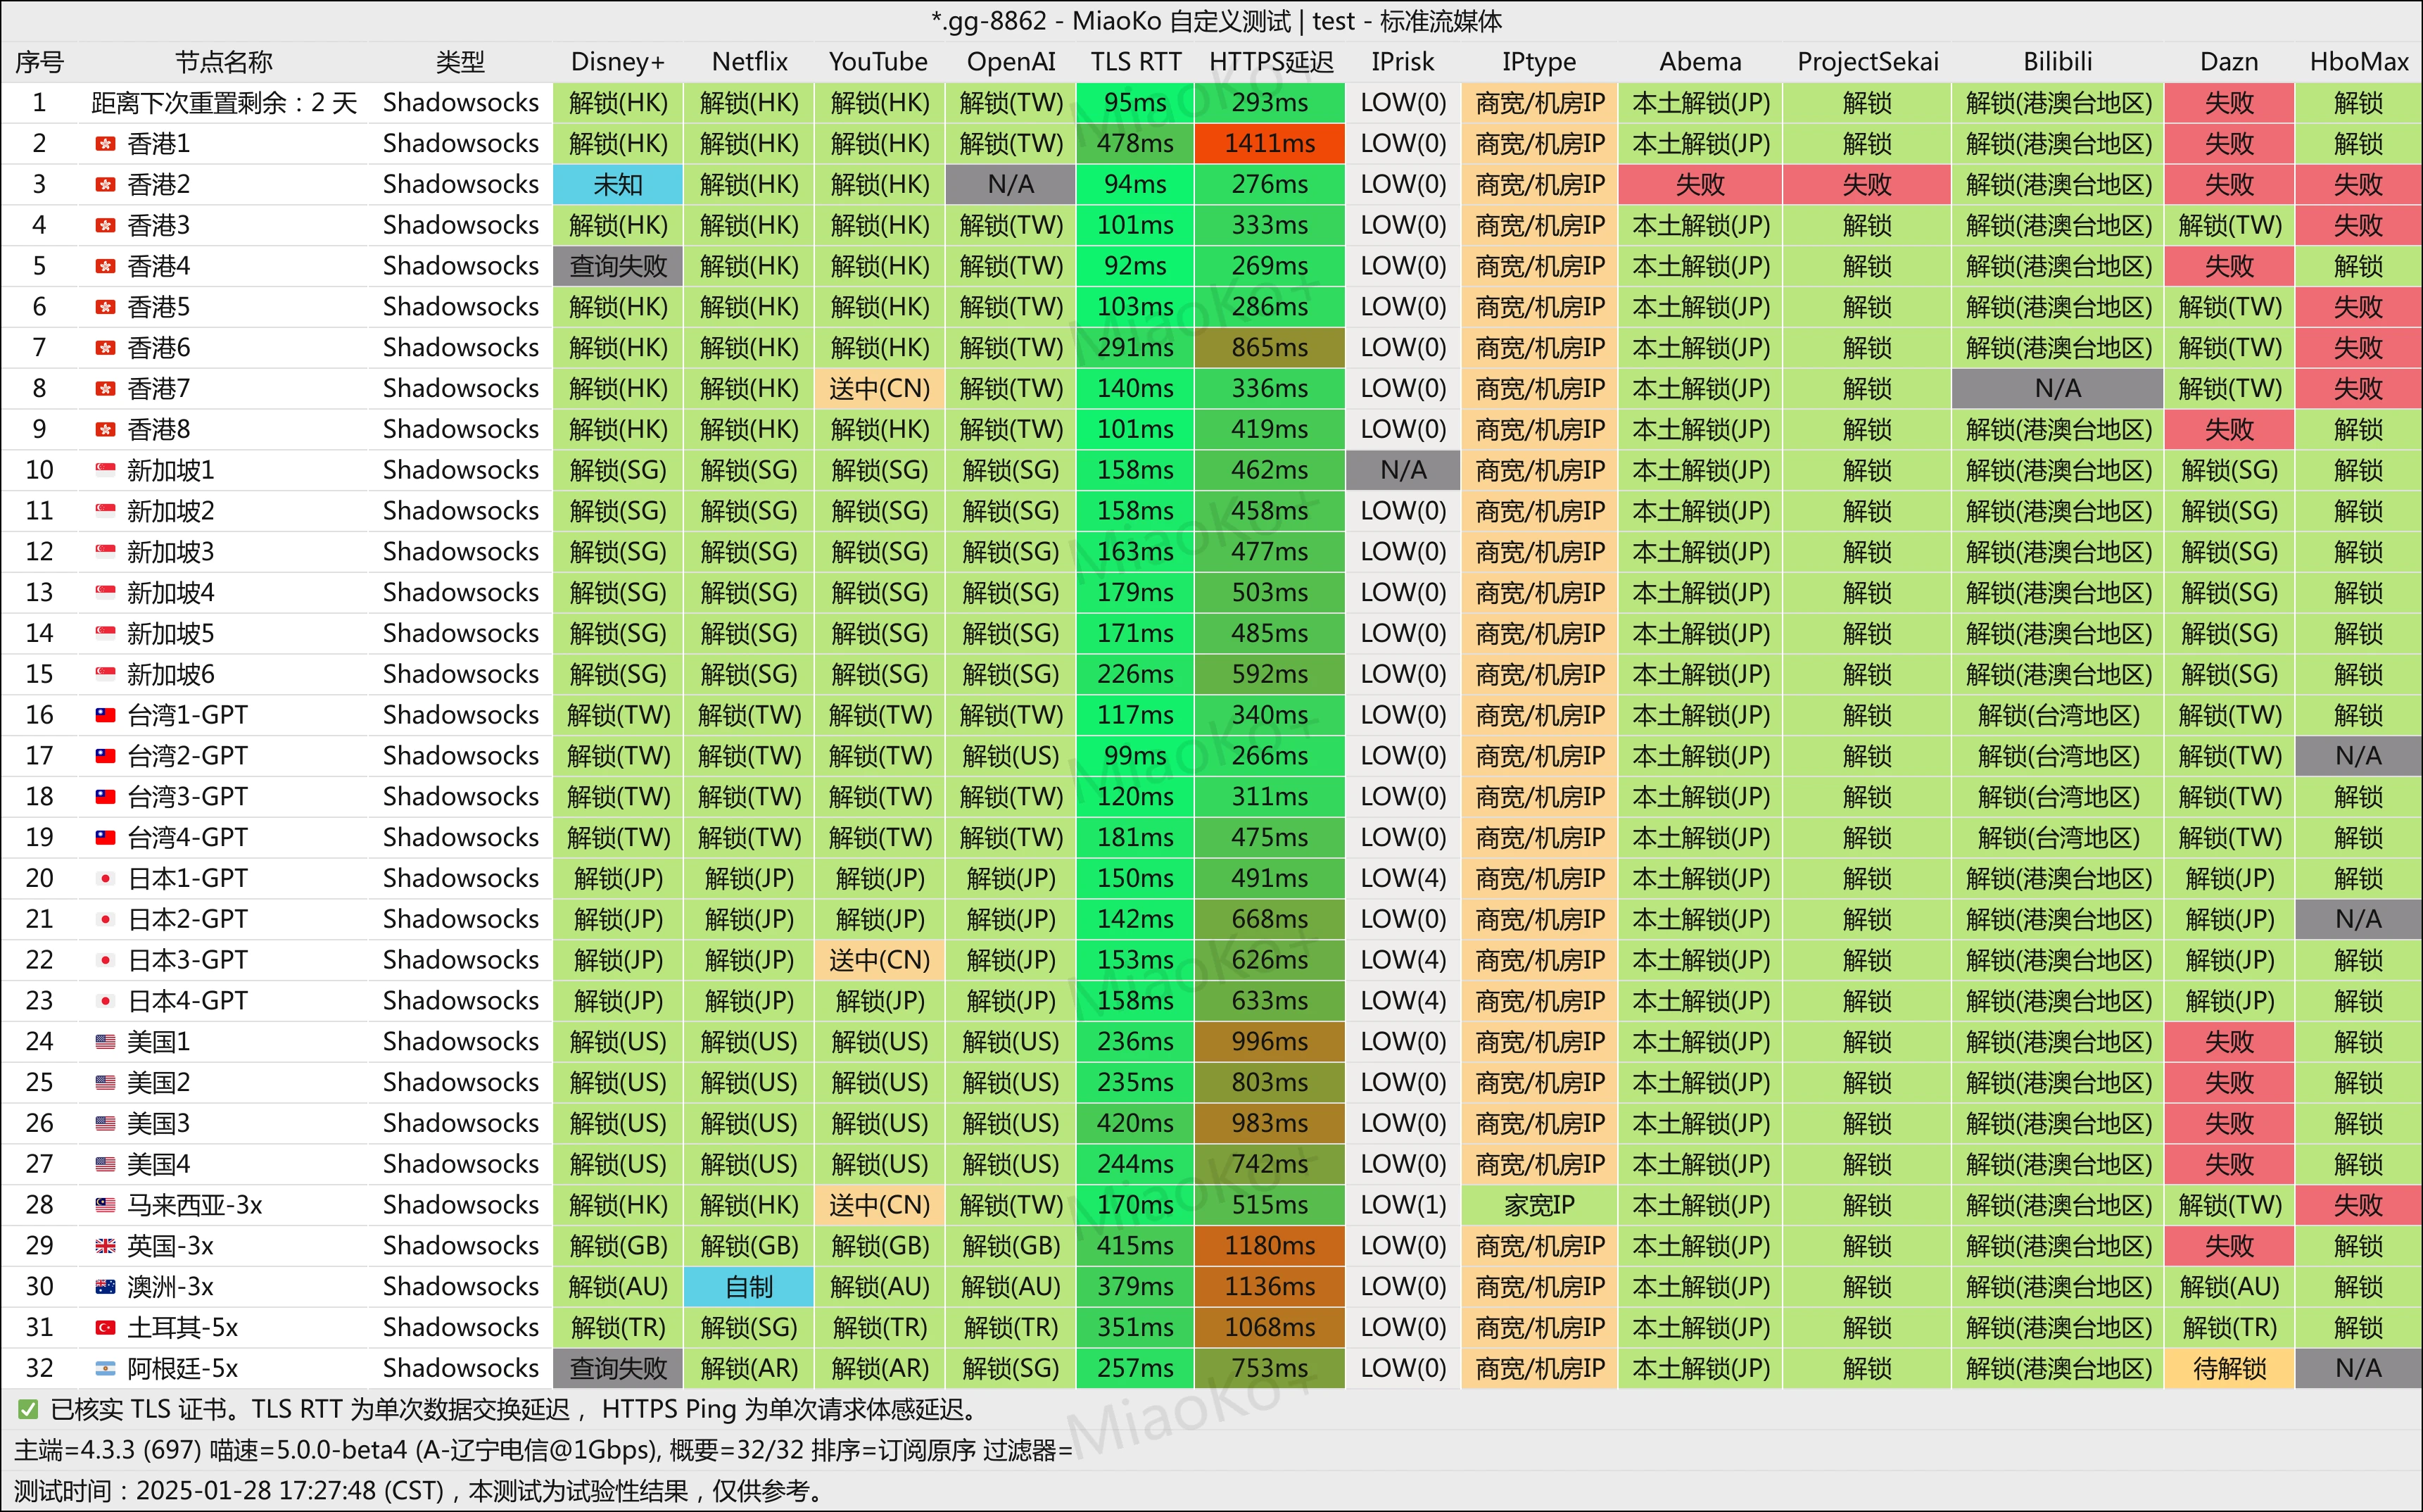Click the Malaysia flag beside 马来西亚-3x
The height and width of the screenshot is (1512, 2423).
coord(105,1205)
